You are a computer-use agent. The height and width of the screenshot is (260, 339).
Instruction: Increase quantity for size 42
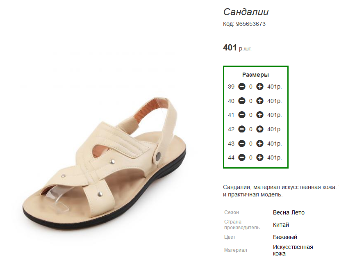point(259,129)
